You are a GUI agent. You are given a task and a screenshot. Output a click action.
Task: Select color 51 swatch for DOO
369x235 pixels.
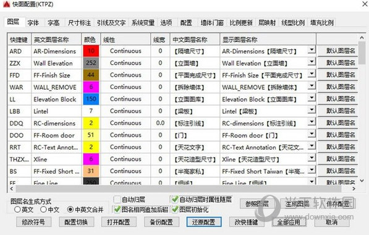(x=91, y=135)
